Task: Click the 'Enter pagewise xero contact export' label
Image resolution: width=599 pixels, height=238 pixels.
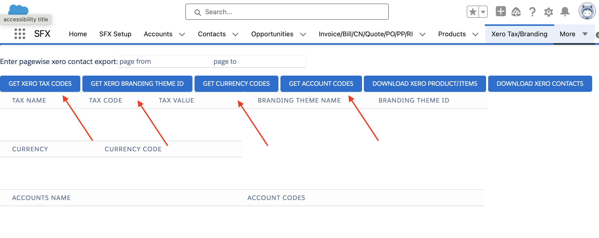Action: (59, 62)
